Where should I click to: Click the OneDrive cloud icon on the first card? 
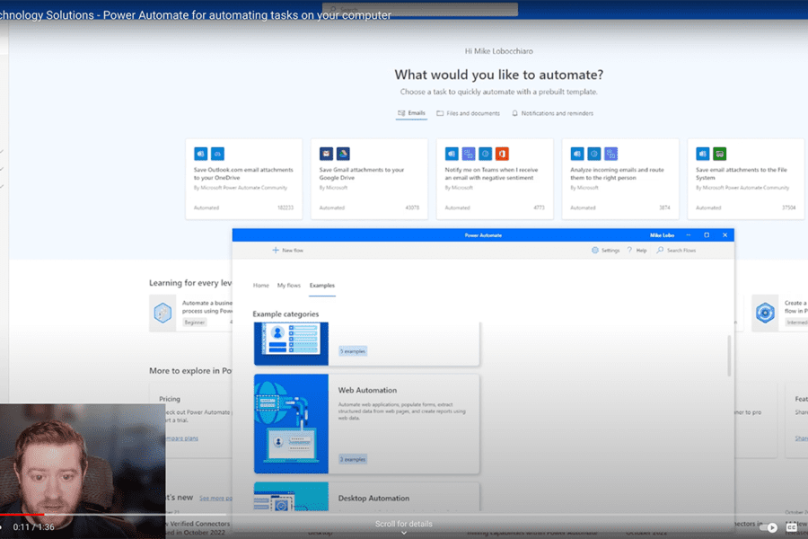pyautogui.click(x=217, y=154)
